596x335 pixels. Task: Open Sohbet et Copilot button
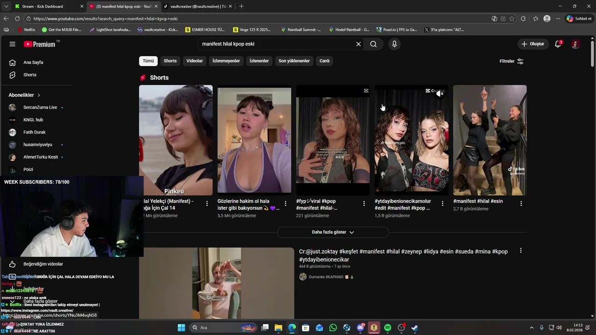tap(579, 19)
